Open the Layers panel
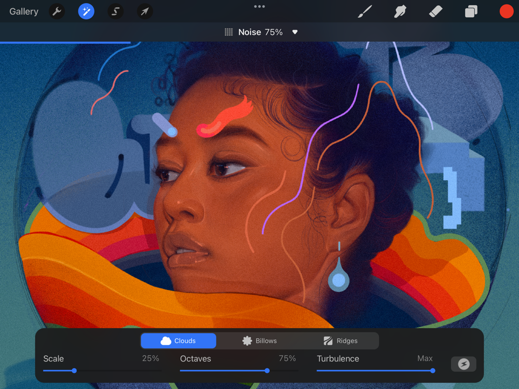 pyautogui.click(x=471, y=11)
